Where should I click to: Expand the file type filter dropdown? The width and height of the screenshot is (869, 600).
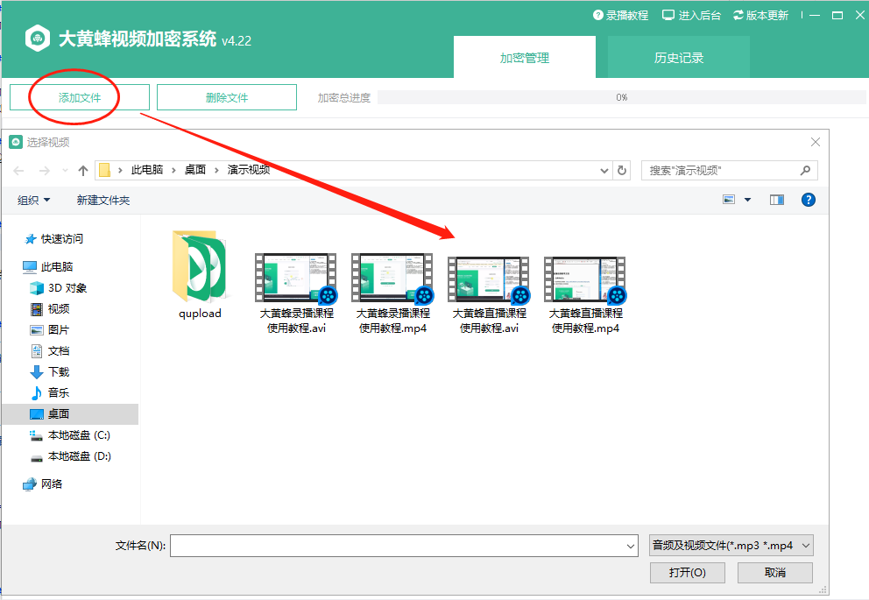tap(731, 546)
